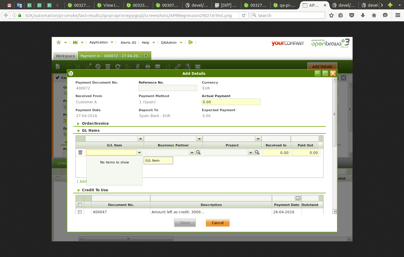Click the trash icon in GL Items row

pos(80,152)
